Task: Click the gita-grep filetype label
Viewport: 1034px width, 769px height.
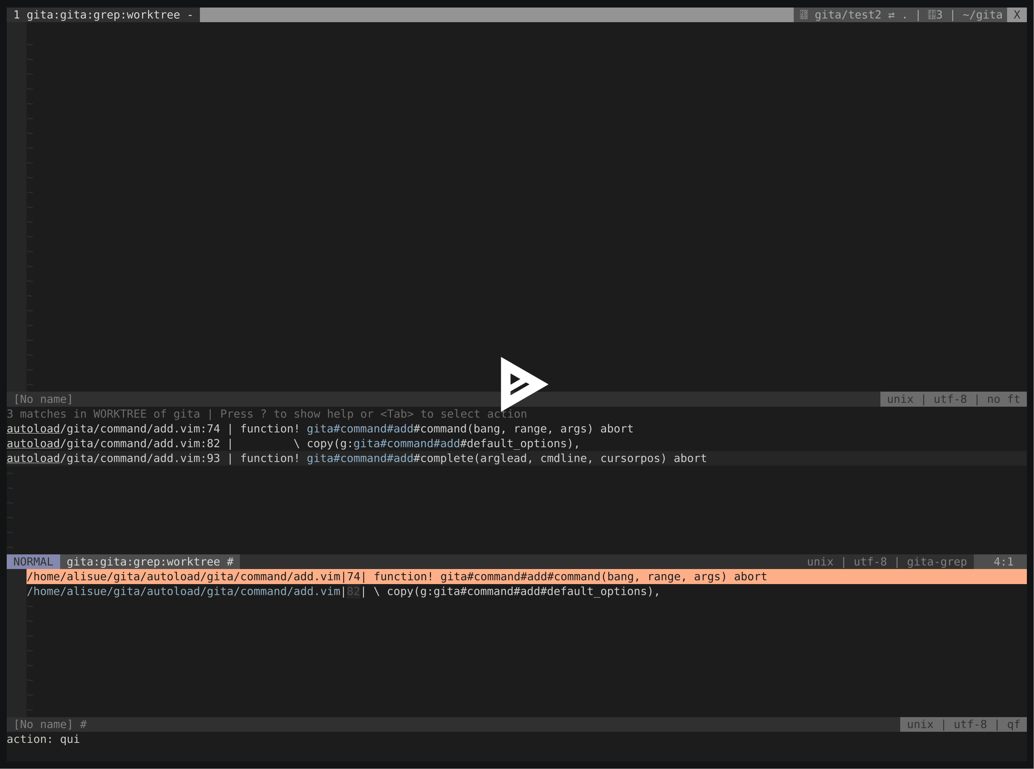Action: pos(936,562)
